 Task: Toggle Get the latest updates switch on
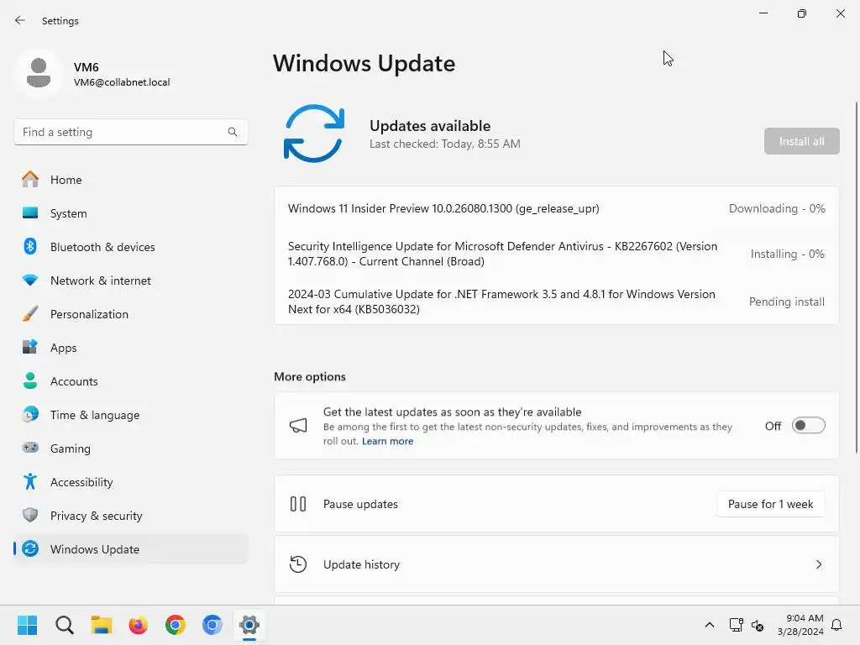(x=809, y=426)
